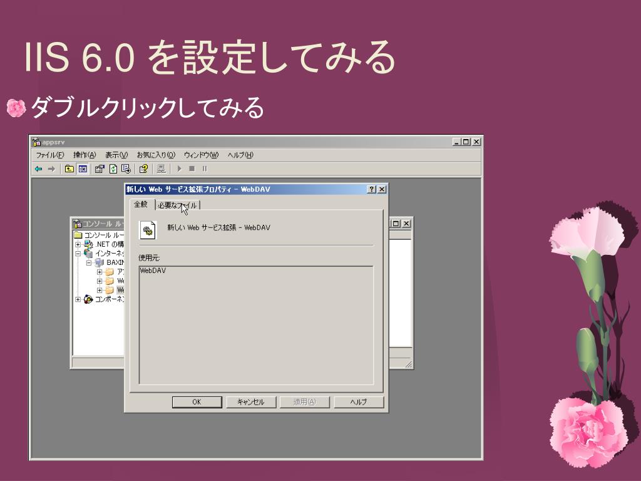Expand the first folder under BAXIN

(100, 272)
